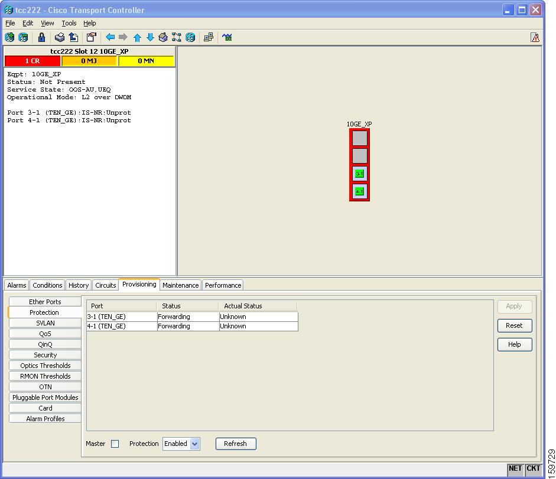Go forward with the grey right arrow

123,37
